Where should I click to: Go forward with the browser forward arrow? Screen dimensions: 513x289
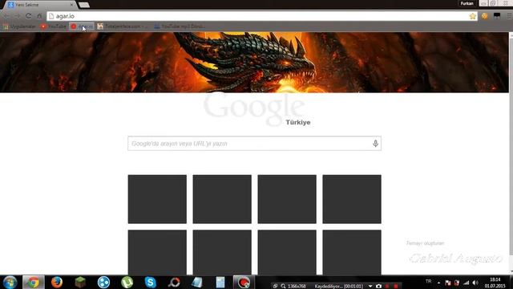coord(18,16)
